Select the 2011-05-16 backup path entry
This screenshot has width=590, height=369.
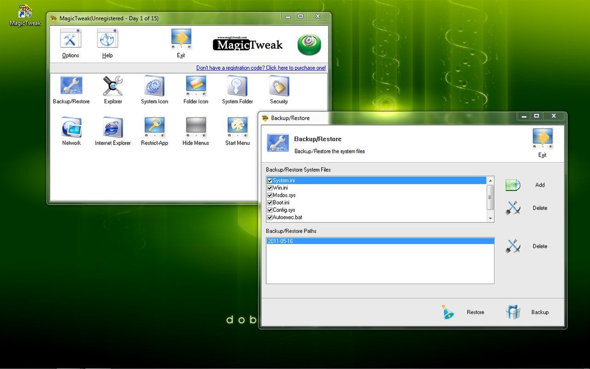click(x=380, y=241)
